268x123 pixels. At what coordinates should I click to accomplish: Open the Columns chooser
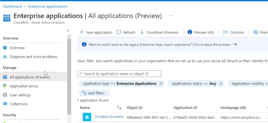click(234, 32)
